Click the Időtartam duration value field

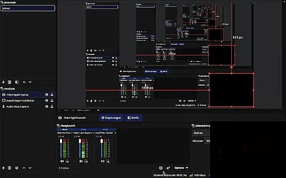point(208,141)
